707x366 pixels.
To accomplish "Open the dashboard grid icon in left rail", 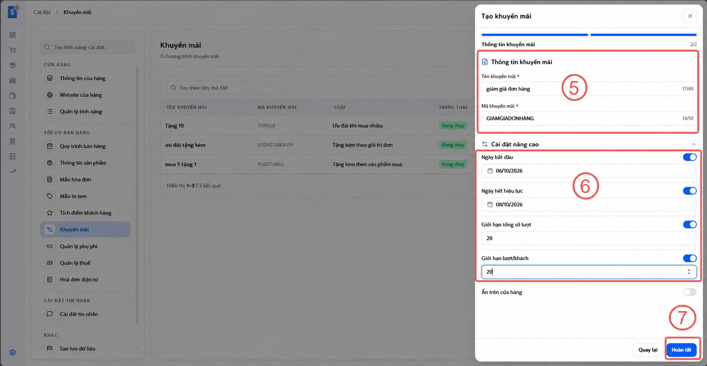I will point(13,35).
